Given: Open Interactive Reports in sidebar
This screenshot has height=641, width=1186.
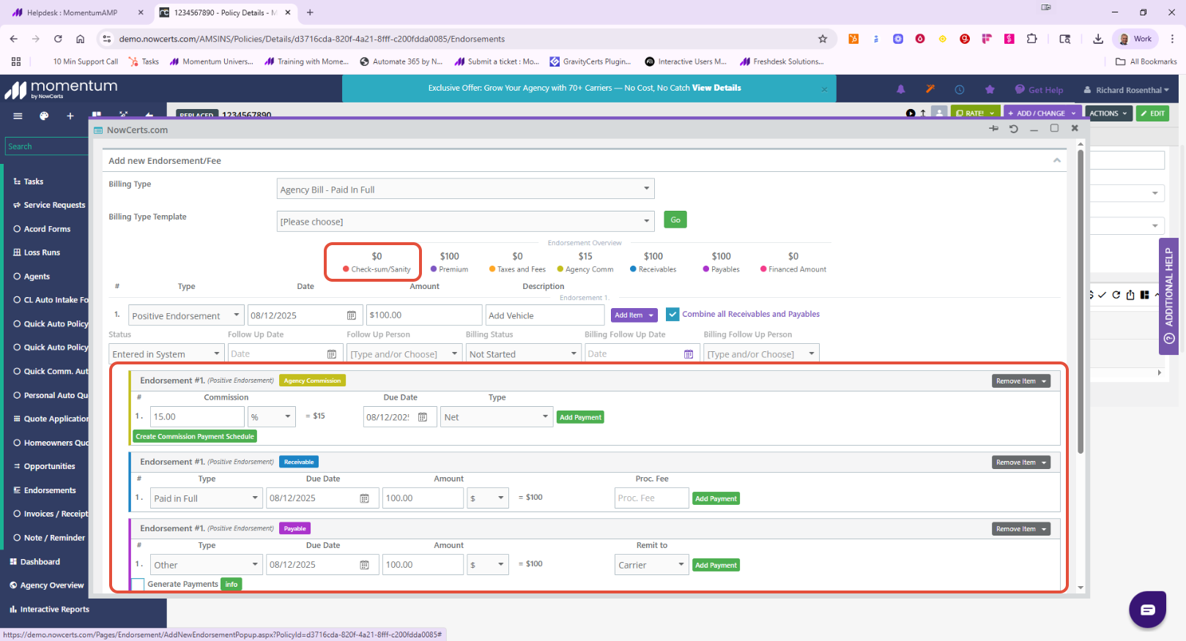Looking at the screenshot, I should (x=55, y=610).
